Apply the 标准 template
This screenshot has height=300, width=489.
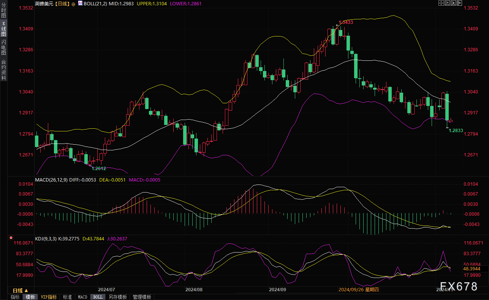[67, 297]
